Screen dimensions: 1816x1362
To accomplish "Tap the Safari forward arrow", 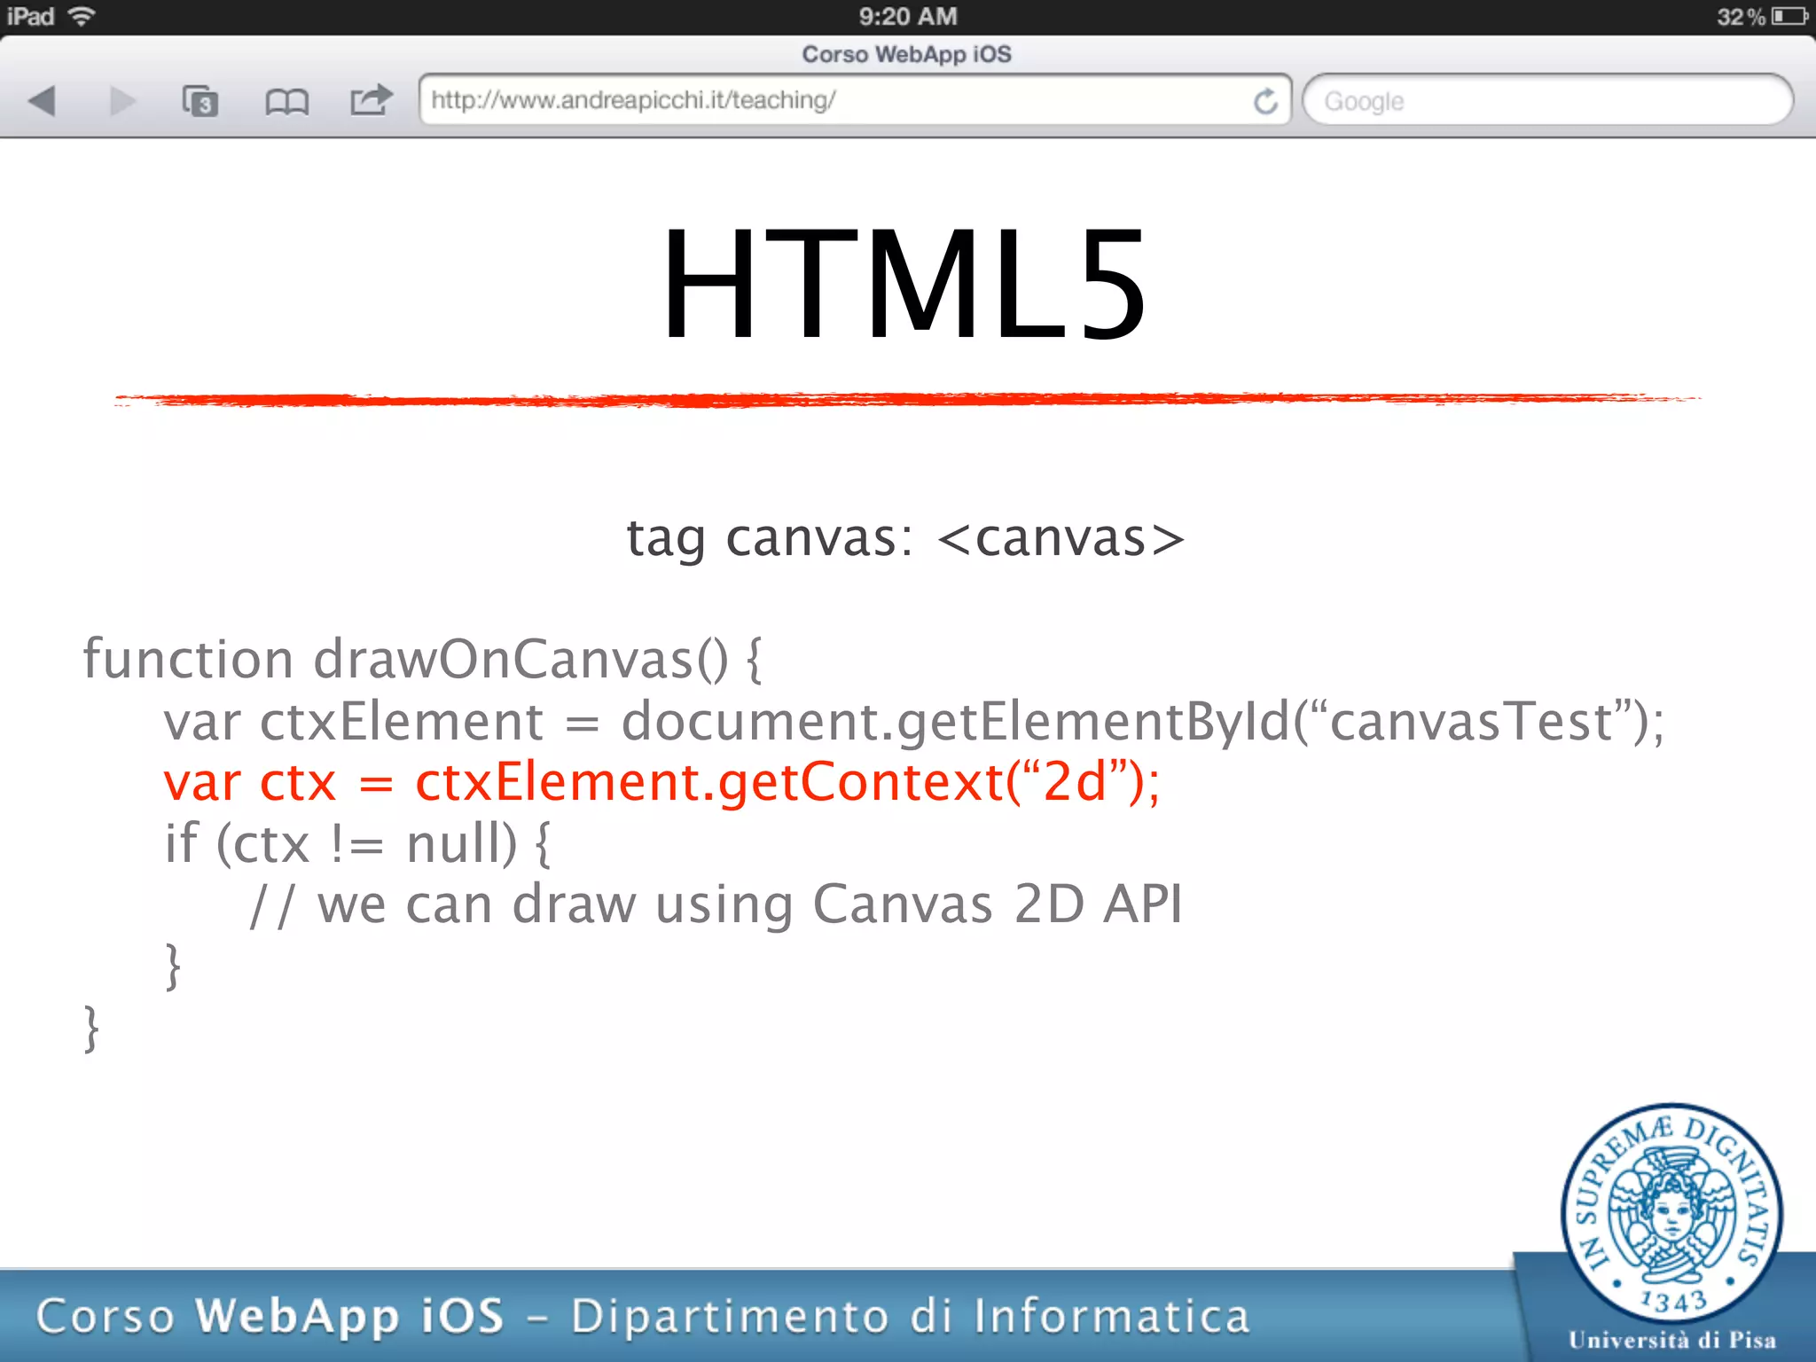I will point(122,101).
